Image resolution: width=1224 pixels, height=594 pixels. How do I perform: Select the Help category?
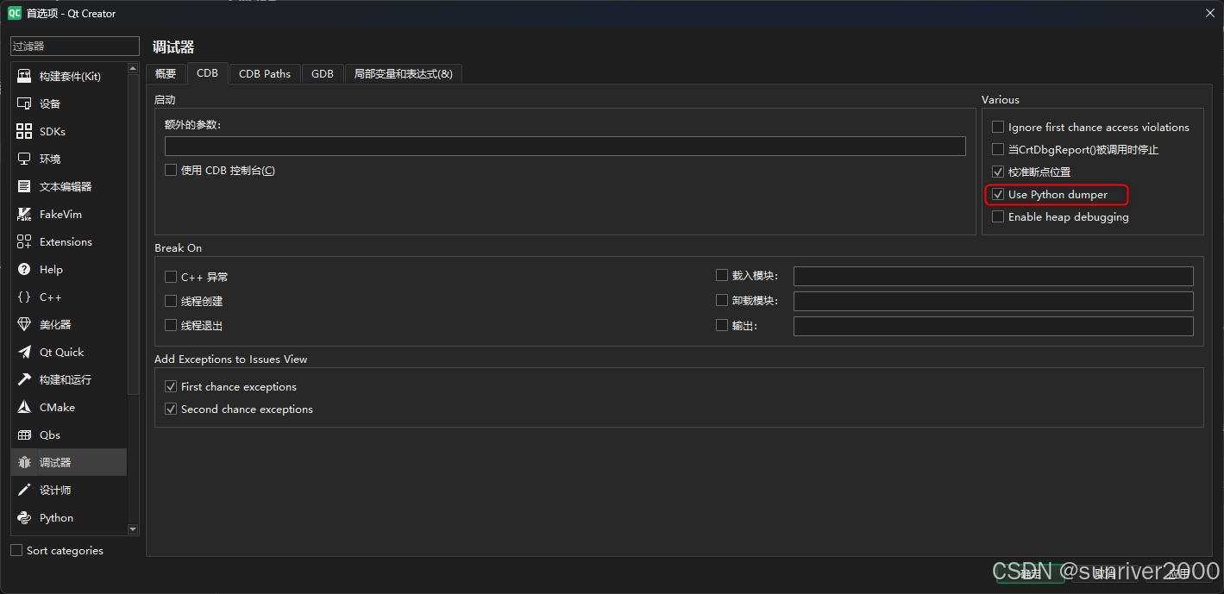point(69,269)
